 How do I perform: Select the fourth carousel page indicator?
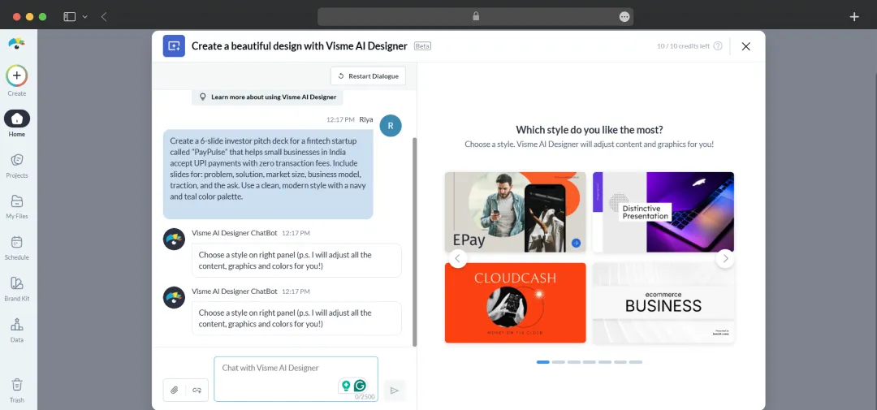[x=590, y=362]
